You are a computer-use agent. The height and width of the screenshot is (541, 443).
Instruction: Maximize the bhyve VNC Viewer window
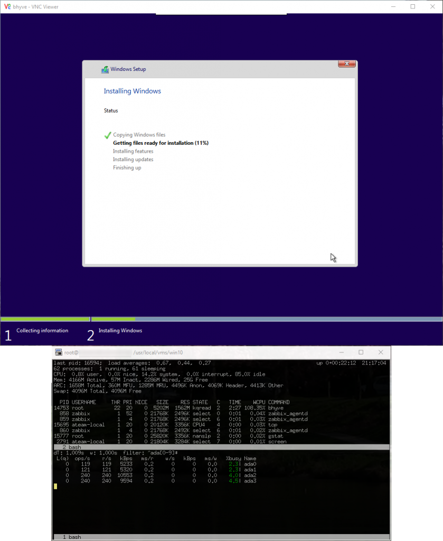(413, 6)
